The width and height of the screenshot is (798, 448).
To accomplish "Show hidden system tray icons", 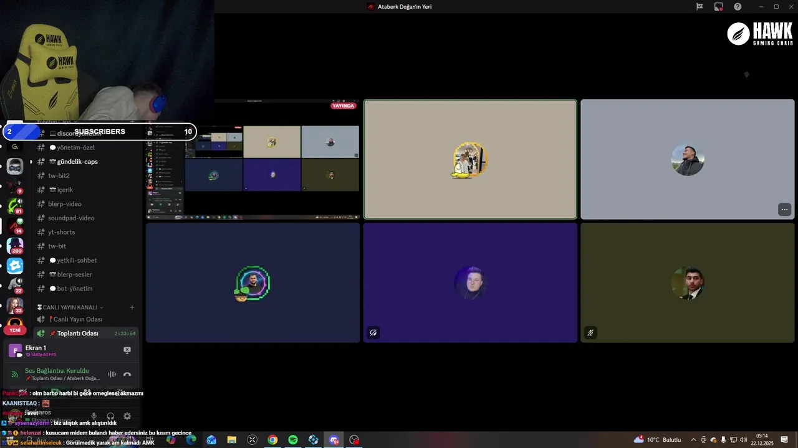I will (x=693, y=440).
